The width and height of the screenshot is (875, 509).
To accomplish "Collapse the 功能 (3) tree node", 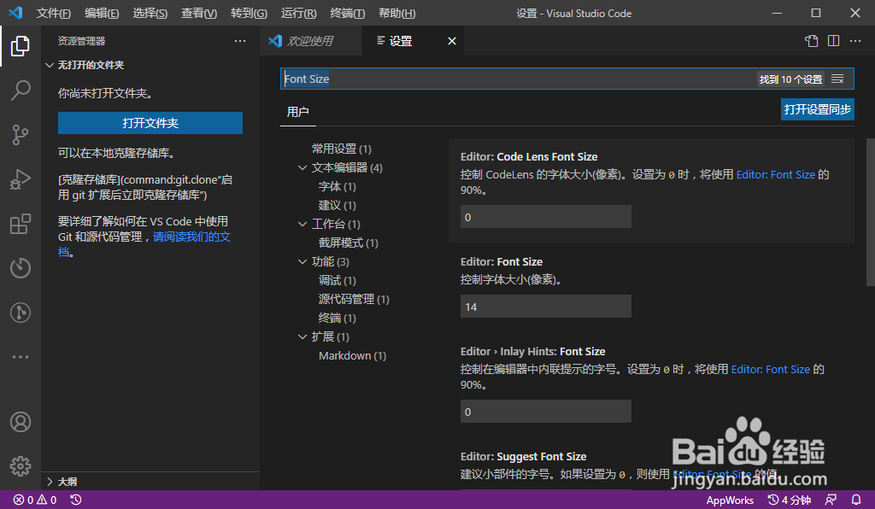I will 302,261.
